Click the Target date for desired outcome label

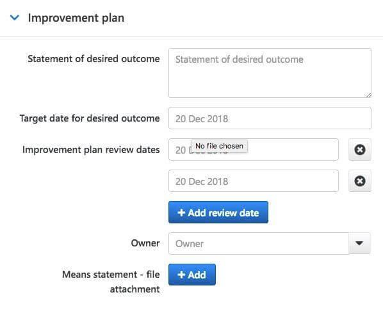(90, 118)
